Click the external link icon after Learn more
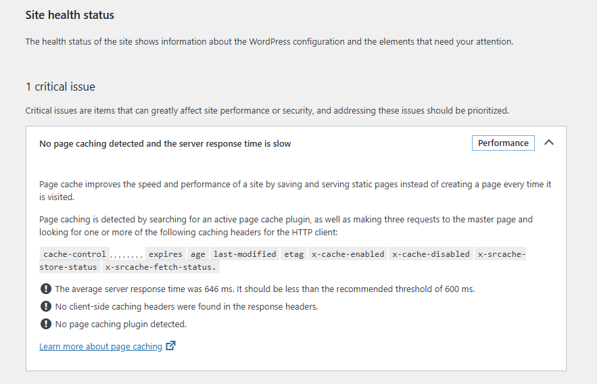The image size is (597, 384). coord(170,345)
